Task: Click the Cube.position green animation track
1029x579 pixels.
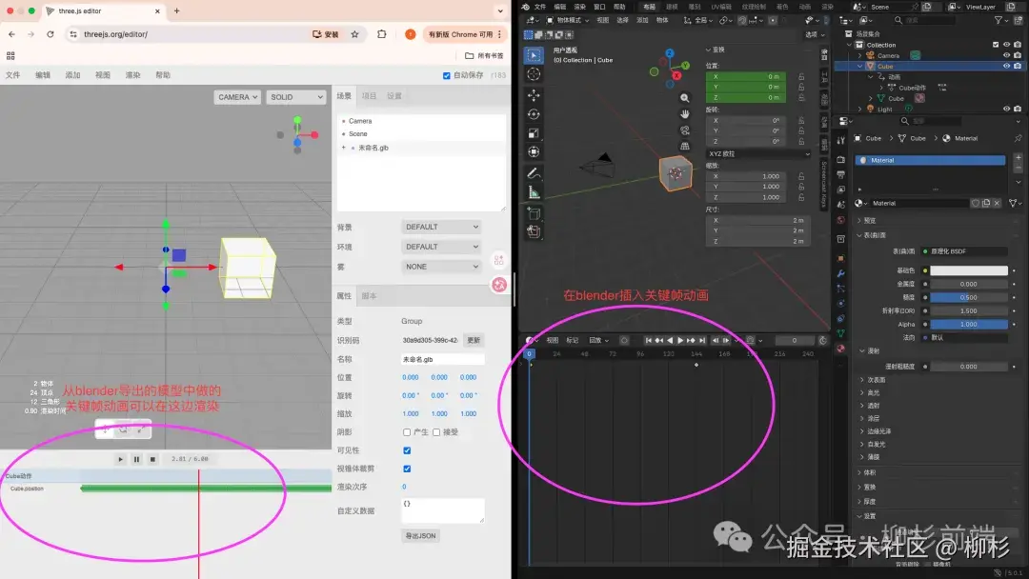Action: coord(206,489)
